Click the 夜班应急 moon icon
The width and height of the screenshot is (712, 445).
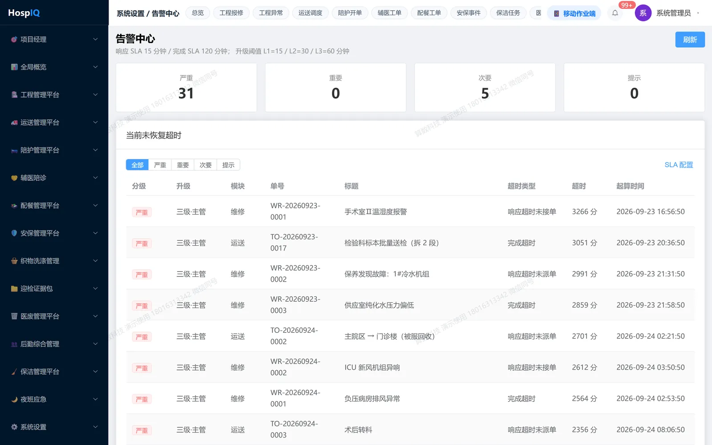click(x=14, y=400)
